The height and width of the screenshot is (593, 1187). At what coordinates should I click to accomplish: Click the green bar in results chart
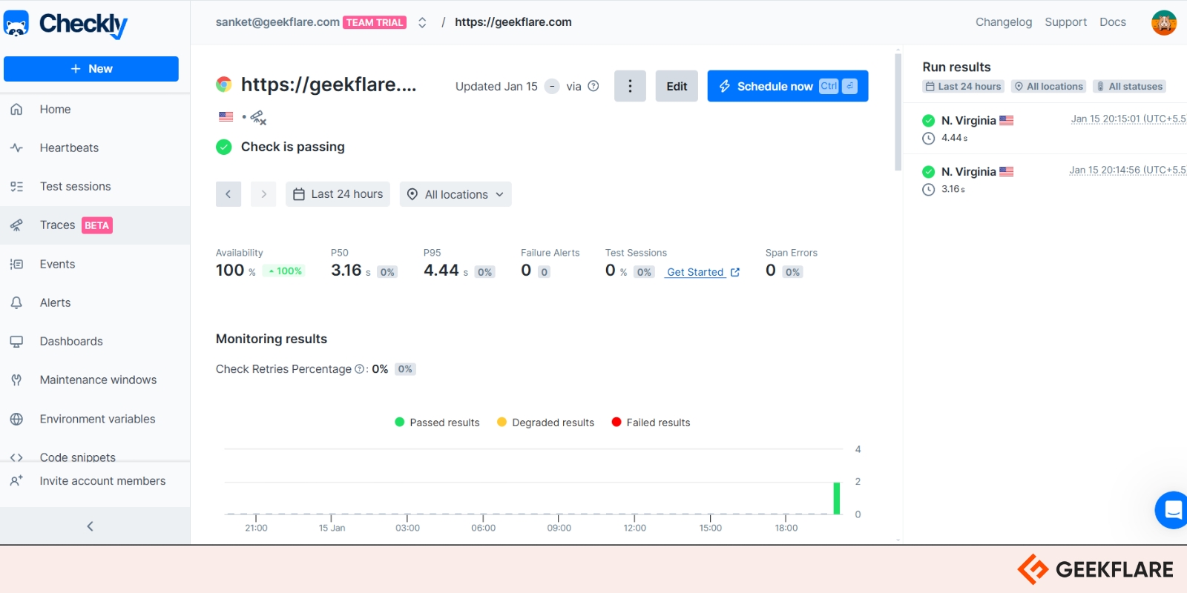click(837, 498)
